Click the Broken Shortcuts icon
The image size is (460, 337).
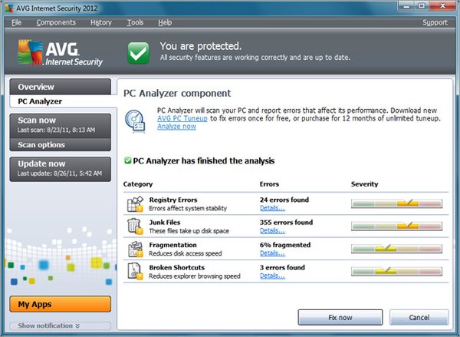tap(135, 271)
